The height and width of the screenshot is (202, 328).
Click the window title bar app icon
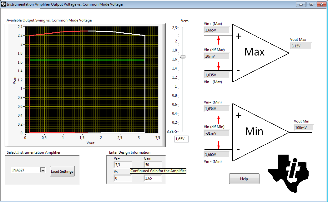point(3,4)
